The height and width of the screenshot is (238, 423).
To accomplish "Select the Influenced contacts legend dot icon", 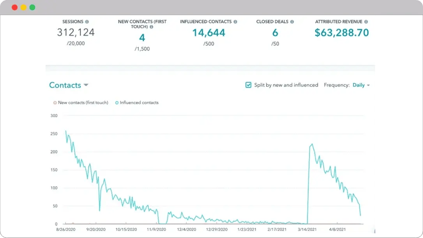I will (x=117, y=103).
